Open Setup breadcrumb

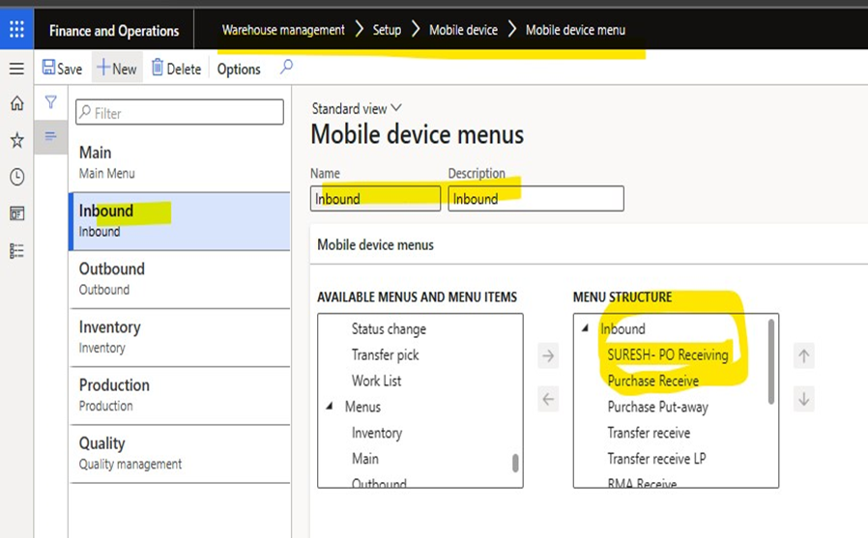387,30
